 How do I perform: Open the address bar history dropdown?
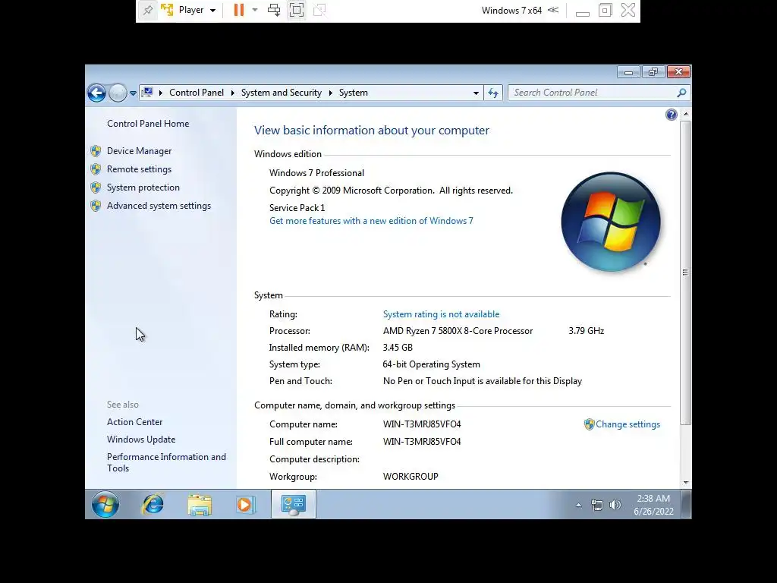pos(476,93)
